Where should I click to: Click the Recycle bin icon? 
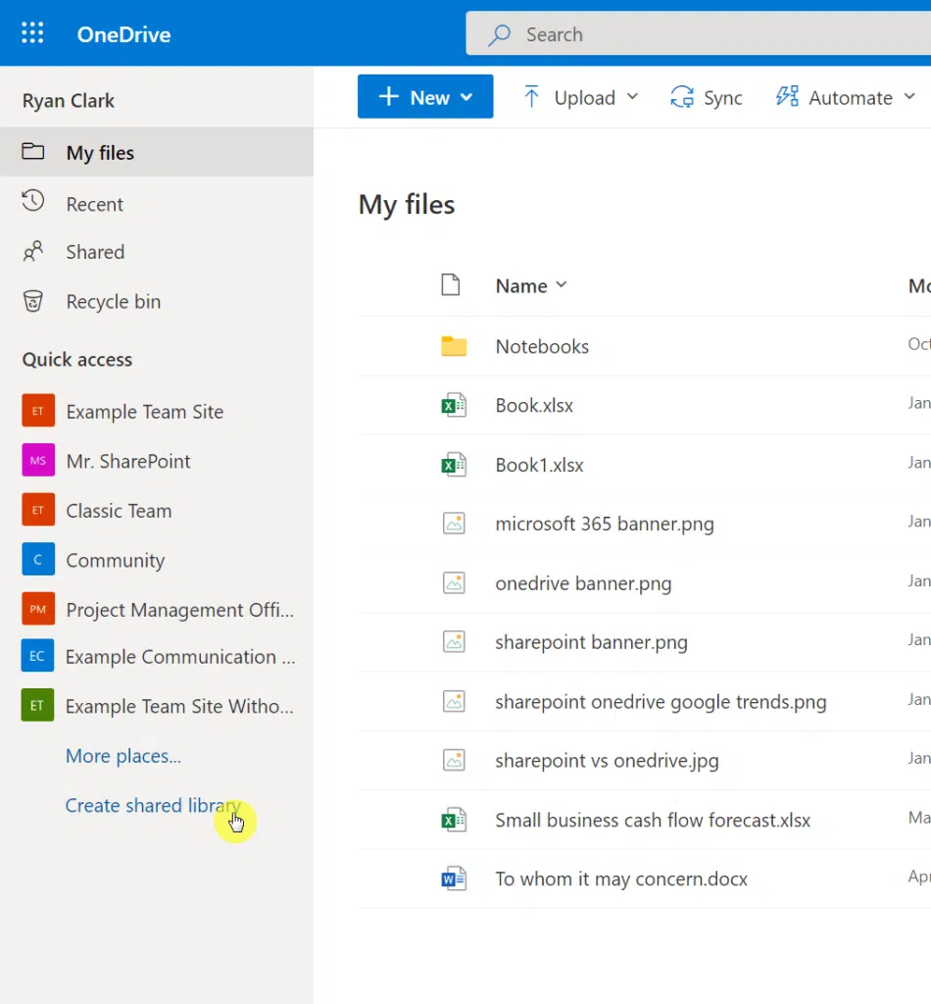[x=32, y=301]
